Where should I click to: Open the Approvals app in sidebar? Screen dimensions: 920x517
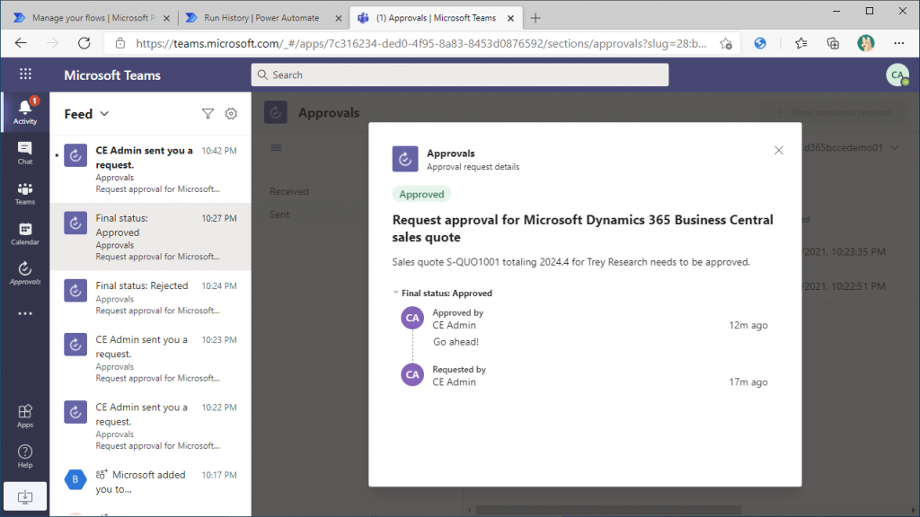click(24, 273)
